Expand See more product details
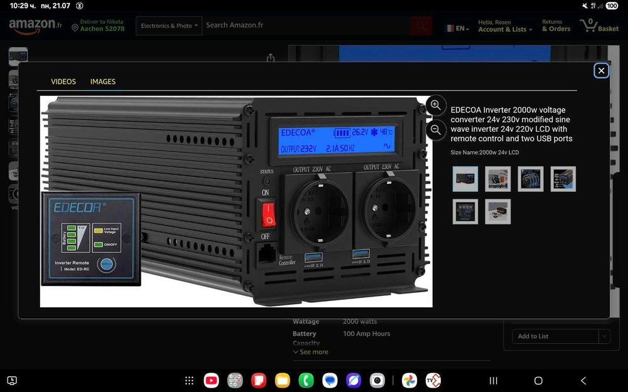The height and width of the screenshot is (392, 628). [x=311, y=352]
